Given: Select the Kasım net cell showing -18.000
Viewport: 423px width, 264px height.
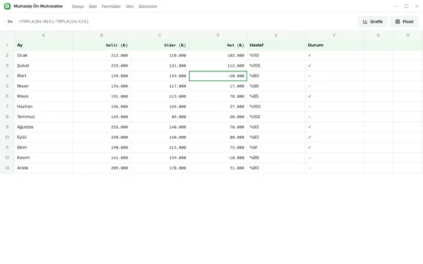Looking at the screenshot, I should 218,158.
